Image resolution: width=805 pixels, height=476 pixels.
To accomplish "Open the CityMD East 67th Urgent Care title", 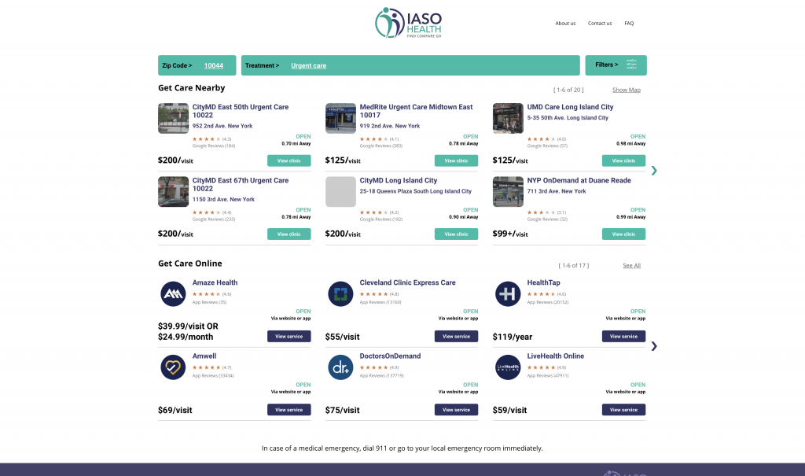I will 241,185.
